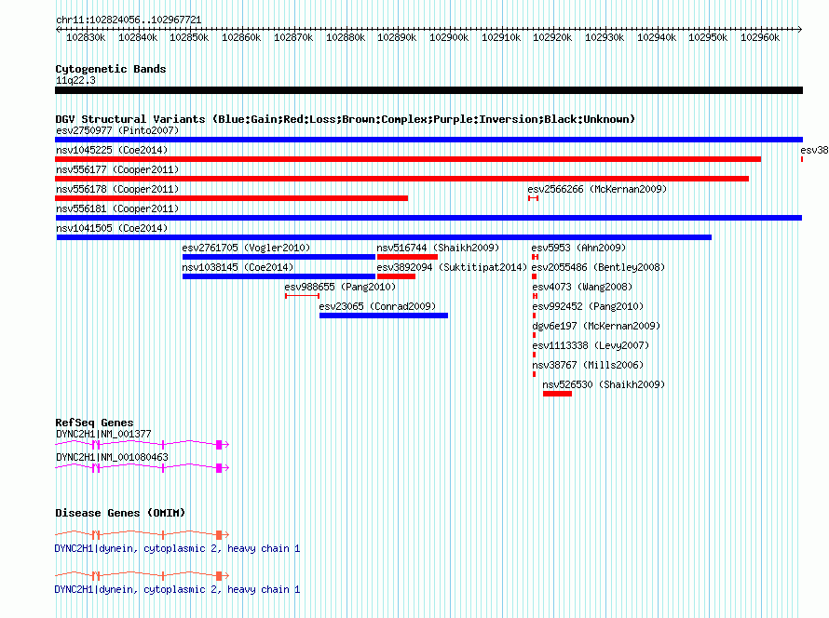The image size is (829, 618).
Task: Select the esv23065 (Conrad2009) blue bar
Action: (x=384, y=316)
